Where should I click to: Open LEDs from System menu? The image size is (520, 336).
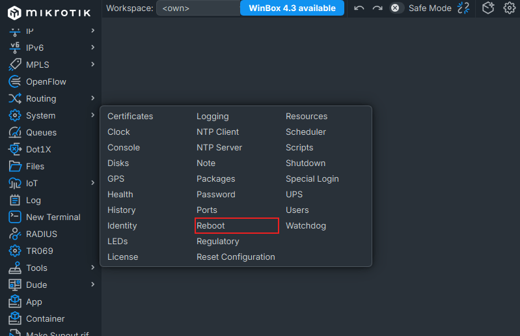tap(117, 242)
